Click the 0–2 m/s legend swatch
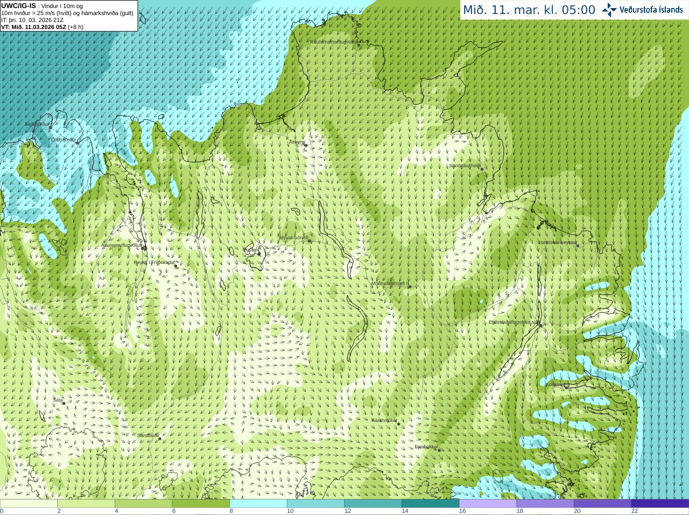The image size is (689, 515). (29, 504)
